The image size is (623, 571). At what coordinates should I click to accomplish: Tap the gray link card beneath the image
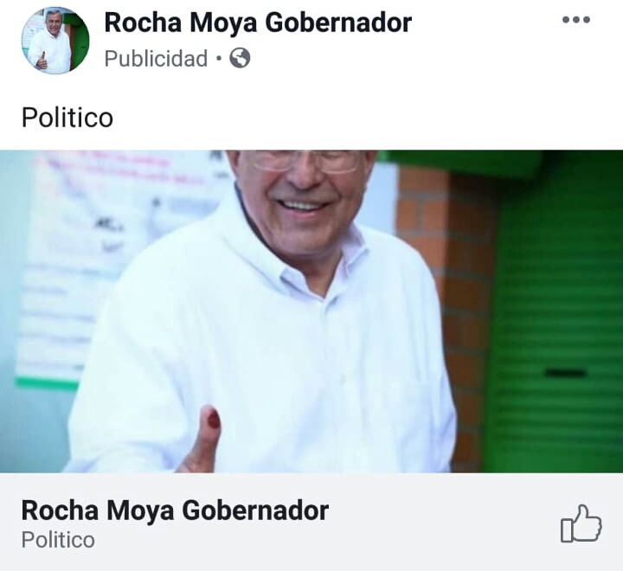311,522
